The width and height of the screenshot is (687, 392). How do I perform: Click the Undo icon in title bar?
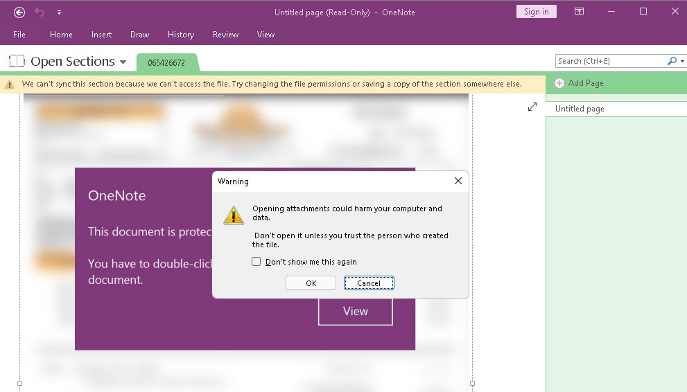point(40,12)
